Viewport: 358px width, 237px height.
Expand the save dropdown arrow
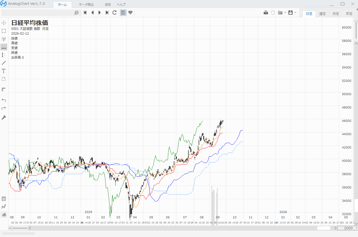[295, 13]
